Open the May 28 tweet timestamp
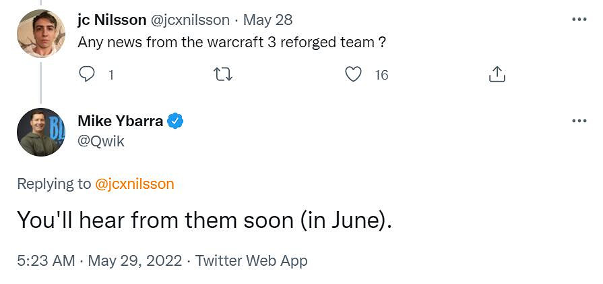Screen dimensions: 603x284 pyautogui.click(x=268, y=20)
